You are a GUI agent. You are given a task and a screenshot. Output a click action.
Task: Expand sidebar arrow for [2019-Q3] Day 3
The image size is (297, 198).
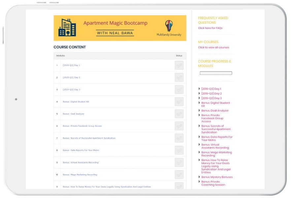[x=199, y=98]
